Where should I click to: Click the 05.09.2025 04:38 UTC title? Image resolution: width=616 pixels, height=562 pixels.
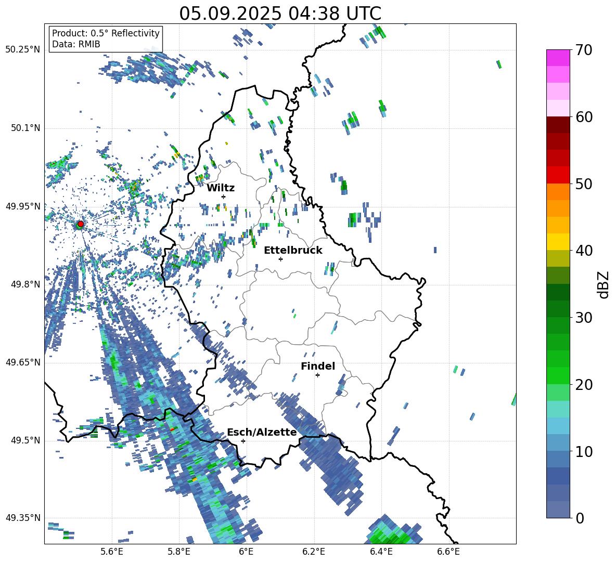[x=280, y=14]
